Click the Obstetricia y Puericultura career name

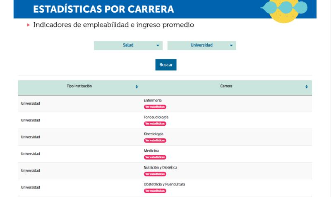[164, 184]
